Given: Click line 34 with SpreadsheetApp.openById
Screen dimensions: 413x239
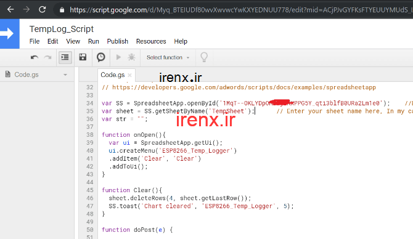Looking at the screenshot, I should pos(245,103).
